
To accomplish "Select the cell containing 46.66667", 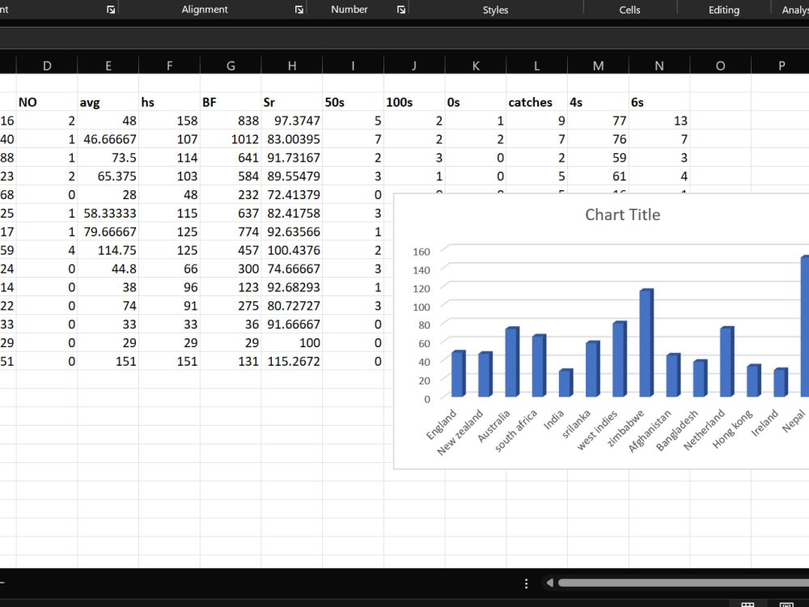I will [108, 139].
